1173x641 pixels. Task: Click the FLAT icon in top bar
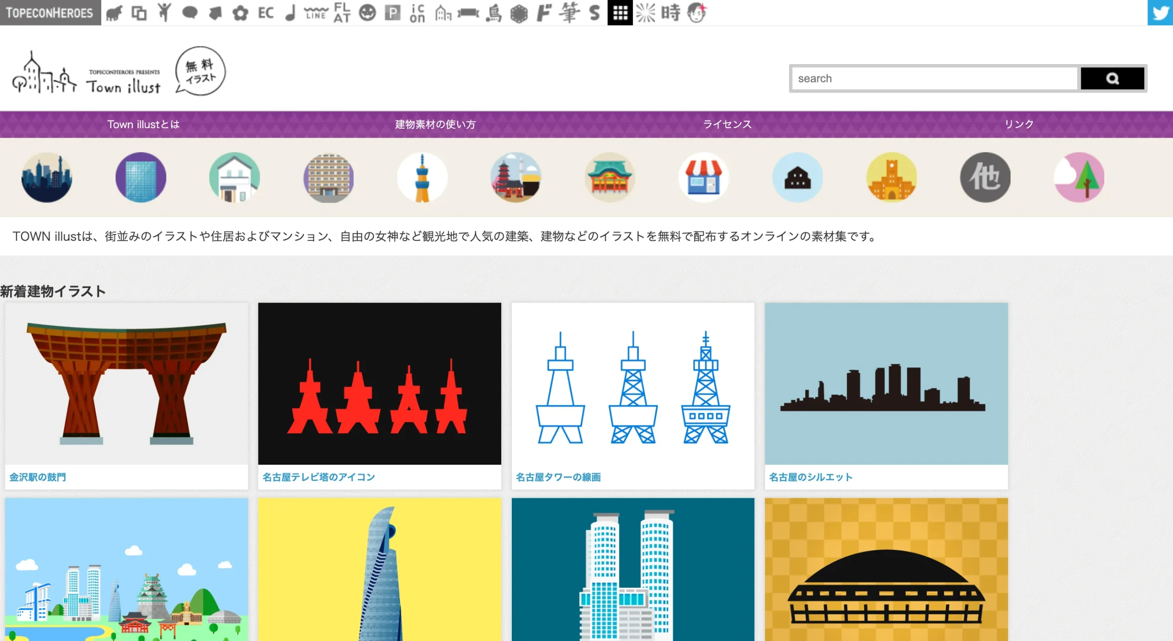click(x=342, y=13)
